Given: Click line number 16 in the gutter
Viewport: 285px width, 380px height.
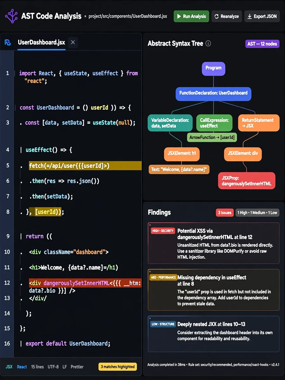Looking at the screenshot, I should (x=7, y=344).
